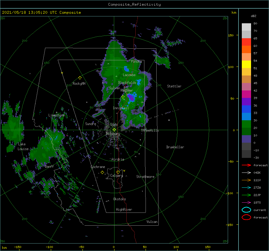Click the Drumheller map label
The image size is (269, 251).
click(x=175, y=147)
